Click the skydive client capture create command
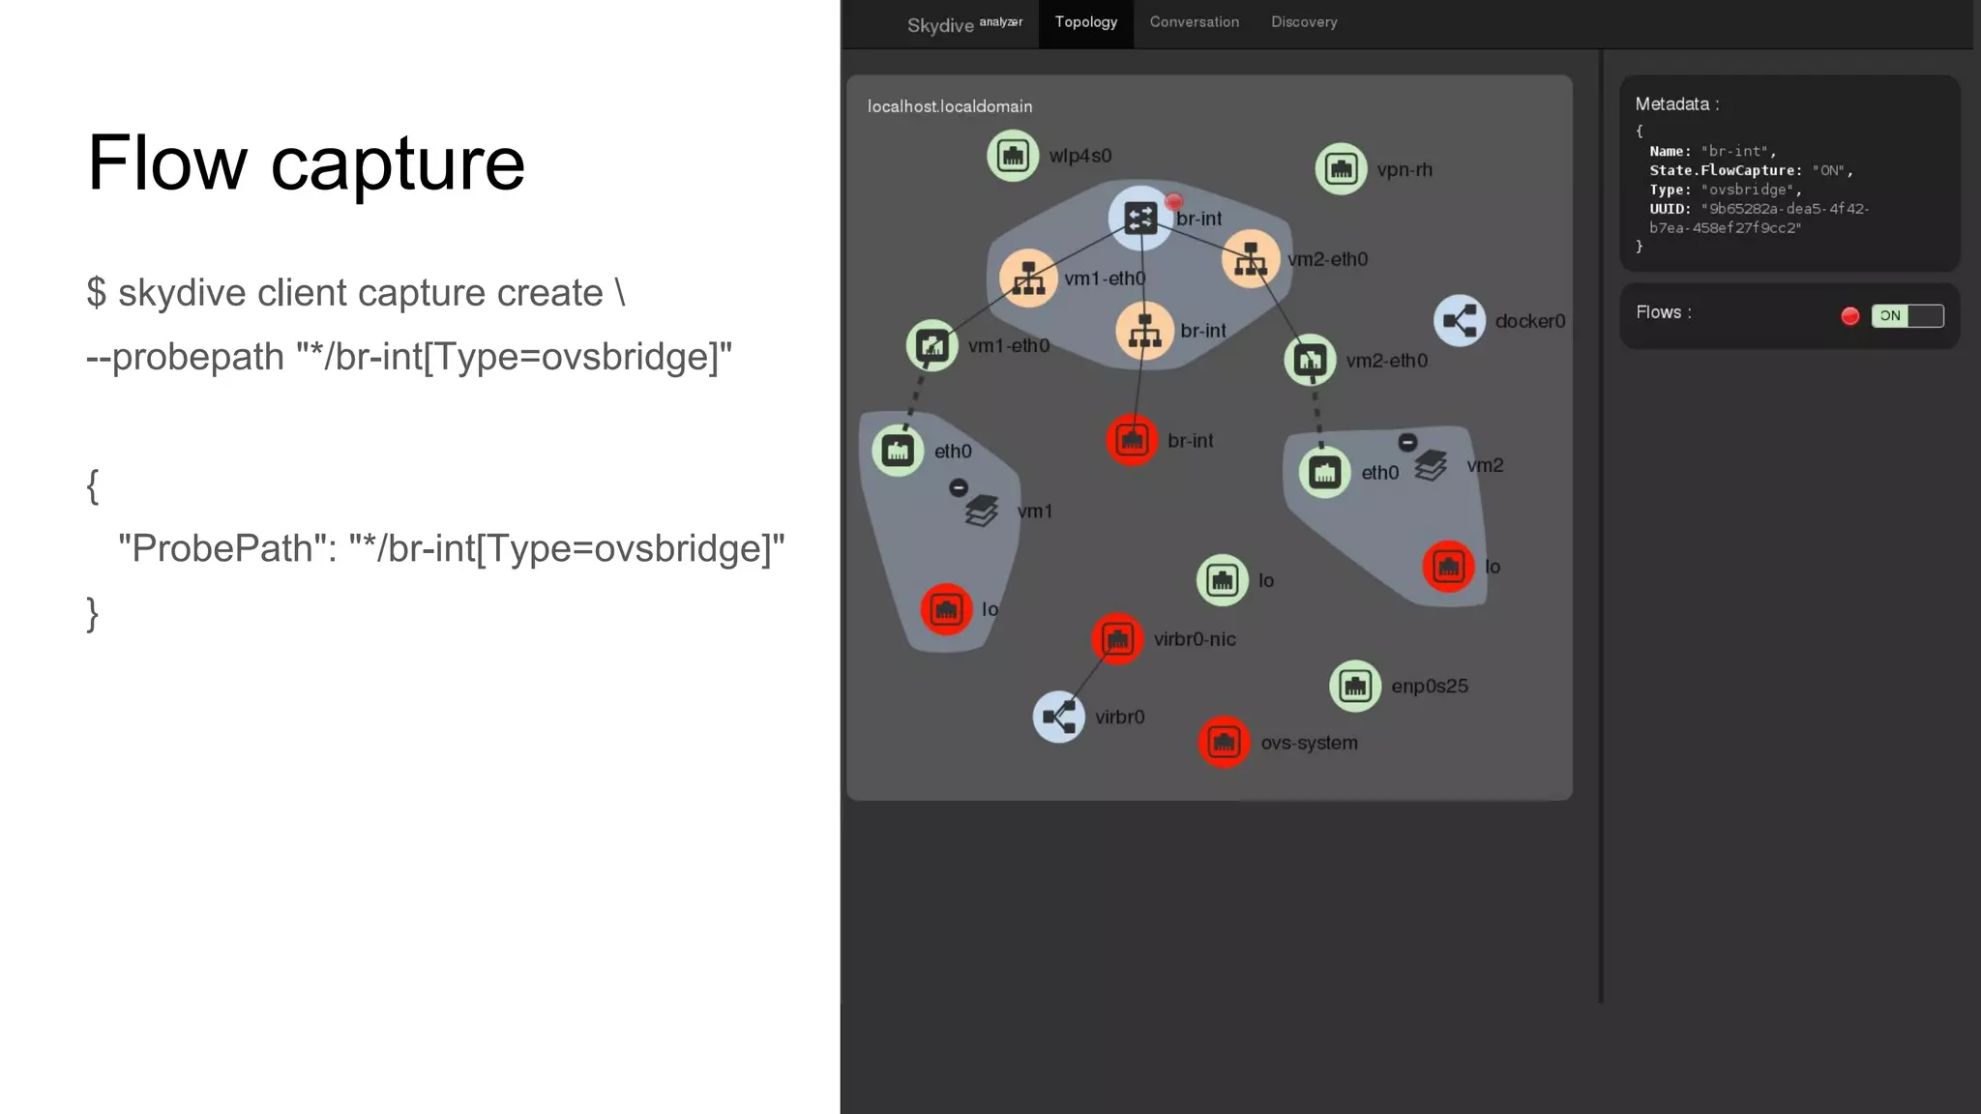Viewport: 1981px width, 1114px height. tap(355, 293)
